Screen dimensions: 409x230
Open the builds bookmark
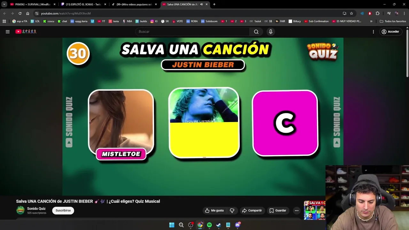141,21
